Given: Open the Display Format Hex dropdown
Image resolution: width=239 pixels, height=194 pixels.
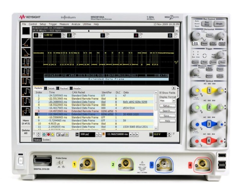Looking at the screenshot, I should (x=167, y=101).
